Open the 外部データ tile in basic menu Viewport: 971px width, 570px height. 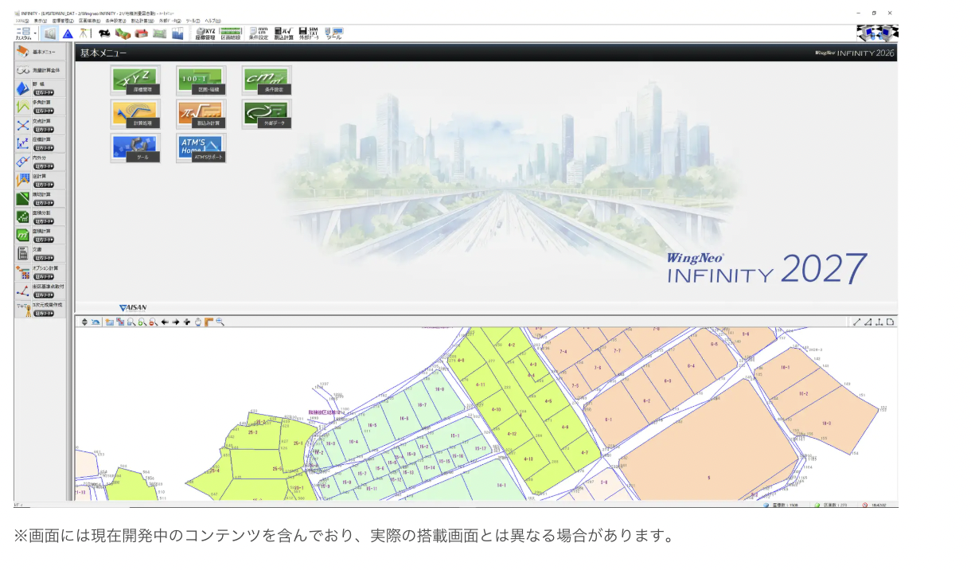(267, 114)
